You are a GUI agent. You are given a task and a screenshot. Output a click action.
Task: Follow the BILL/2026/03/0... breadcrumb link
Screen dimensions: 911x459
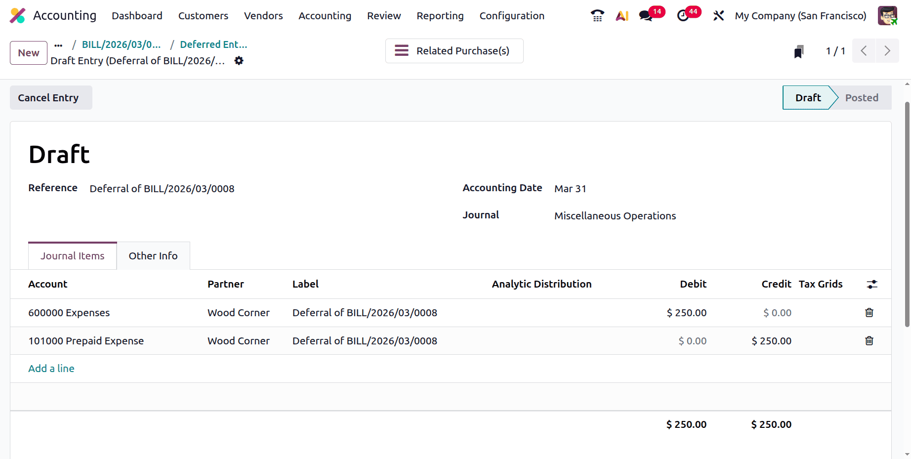tap(121, 44)
